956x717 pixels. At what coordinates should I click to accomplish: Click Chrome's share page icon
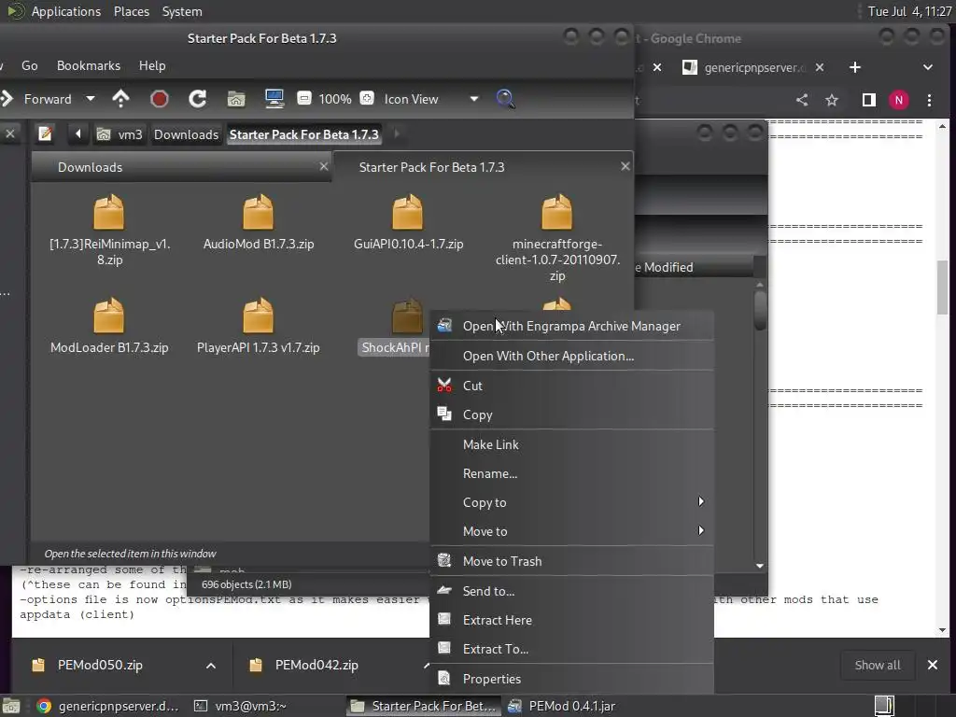click(x=802, y=100)
